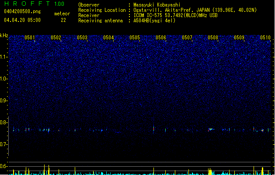
Task: Select the file name 0404200500.png
Action: click(22, 11)
